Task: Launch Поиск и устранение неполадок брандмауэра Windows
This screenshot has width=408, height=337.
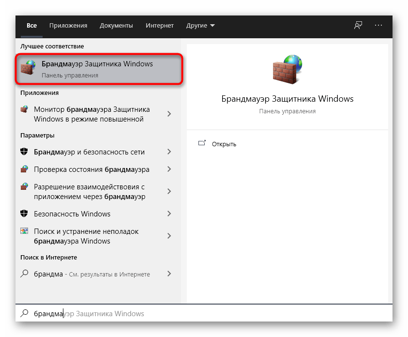Action: pyautogui.click(x=87, y=236)
